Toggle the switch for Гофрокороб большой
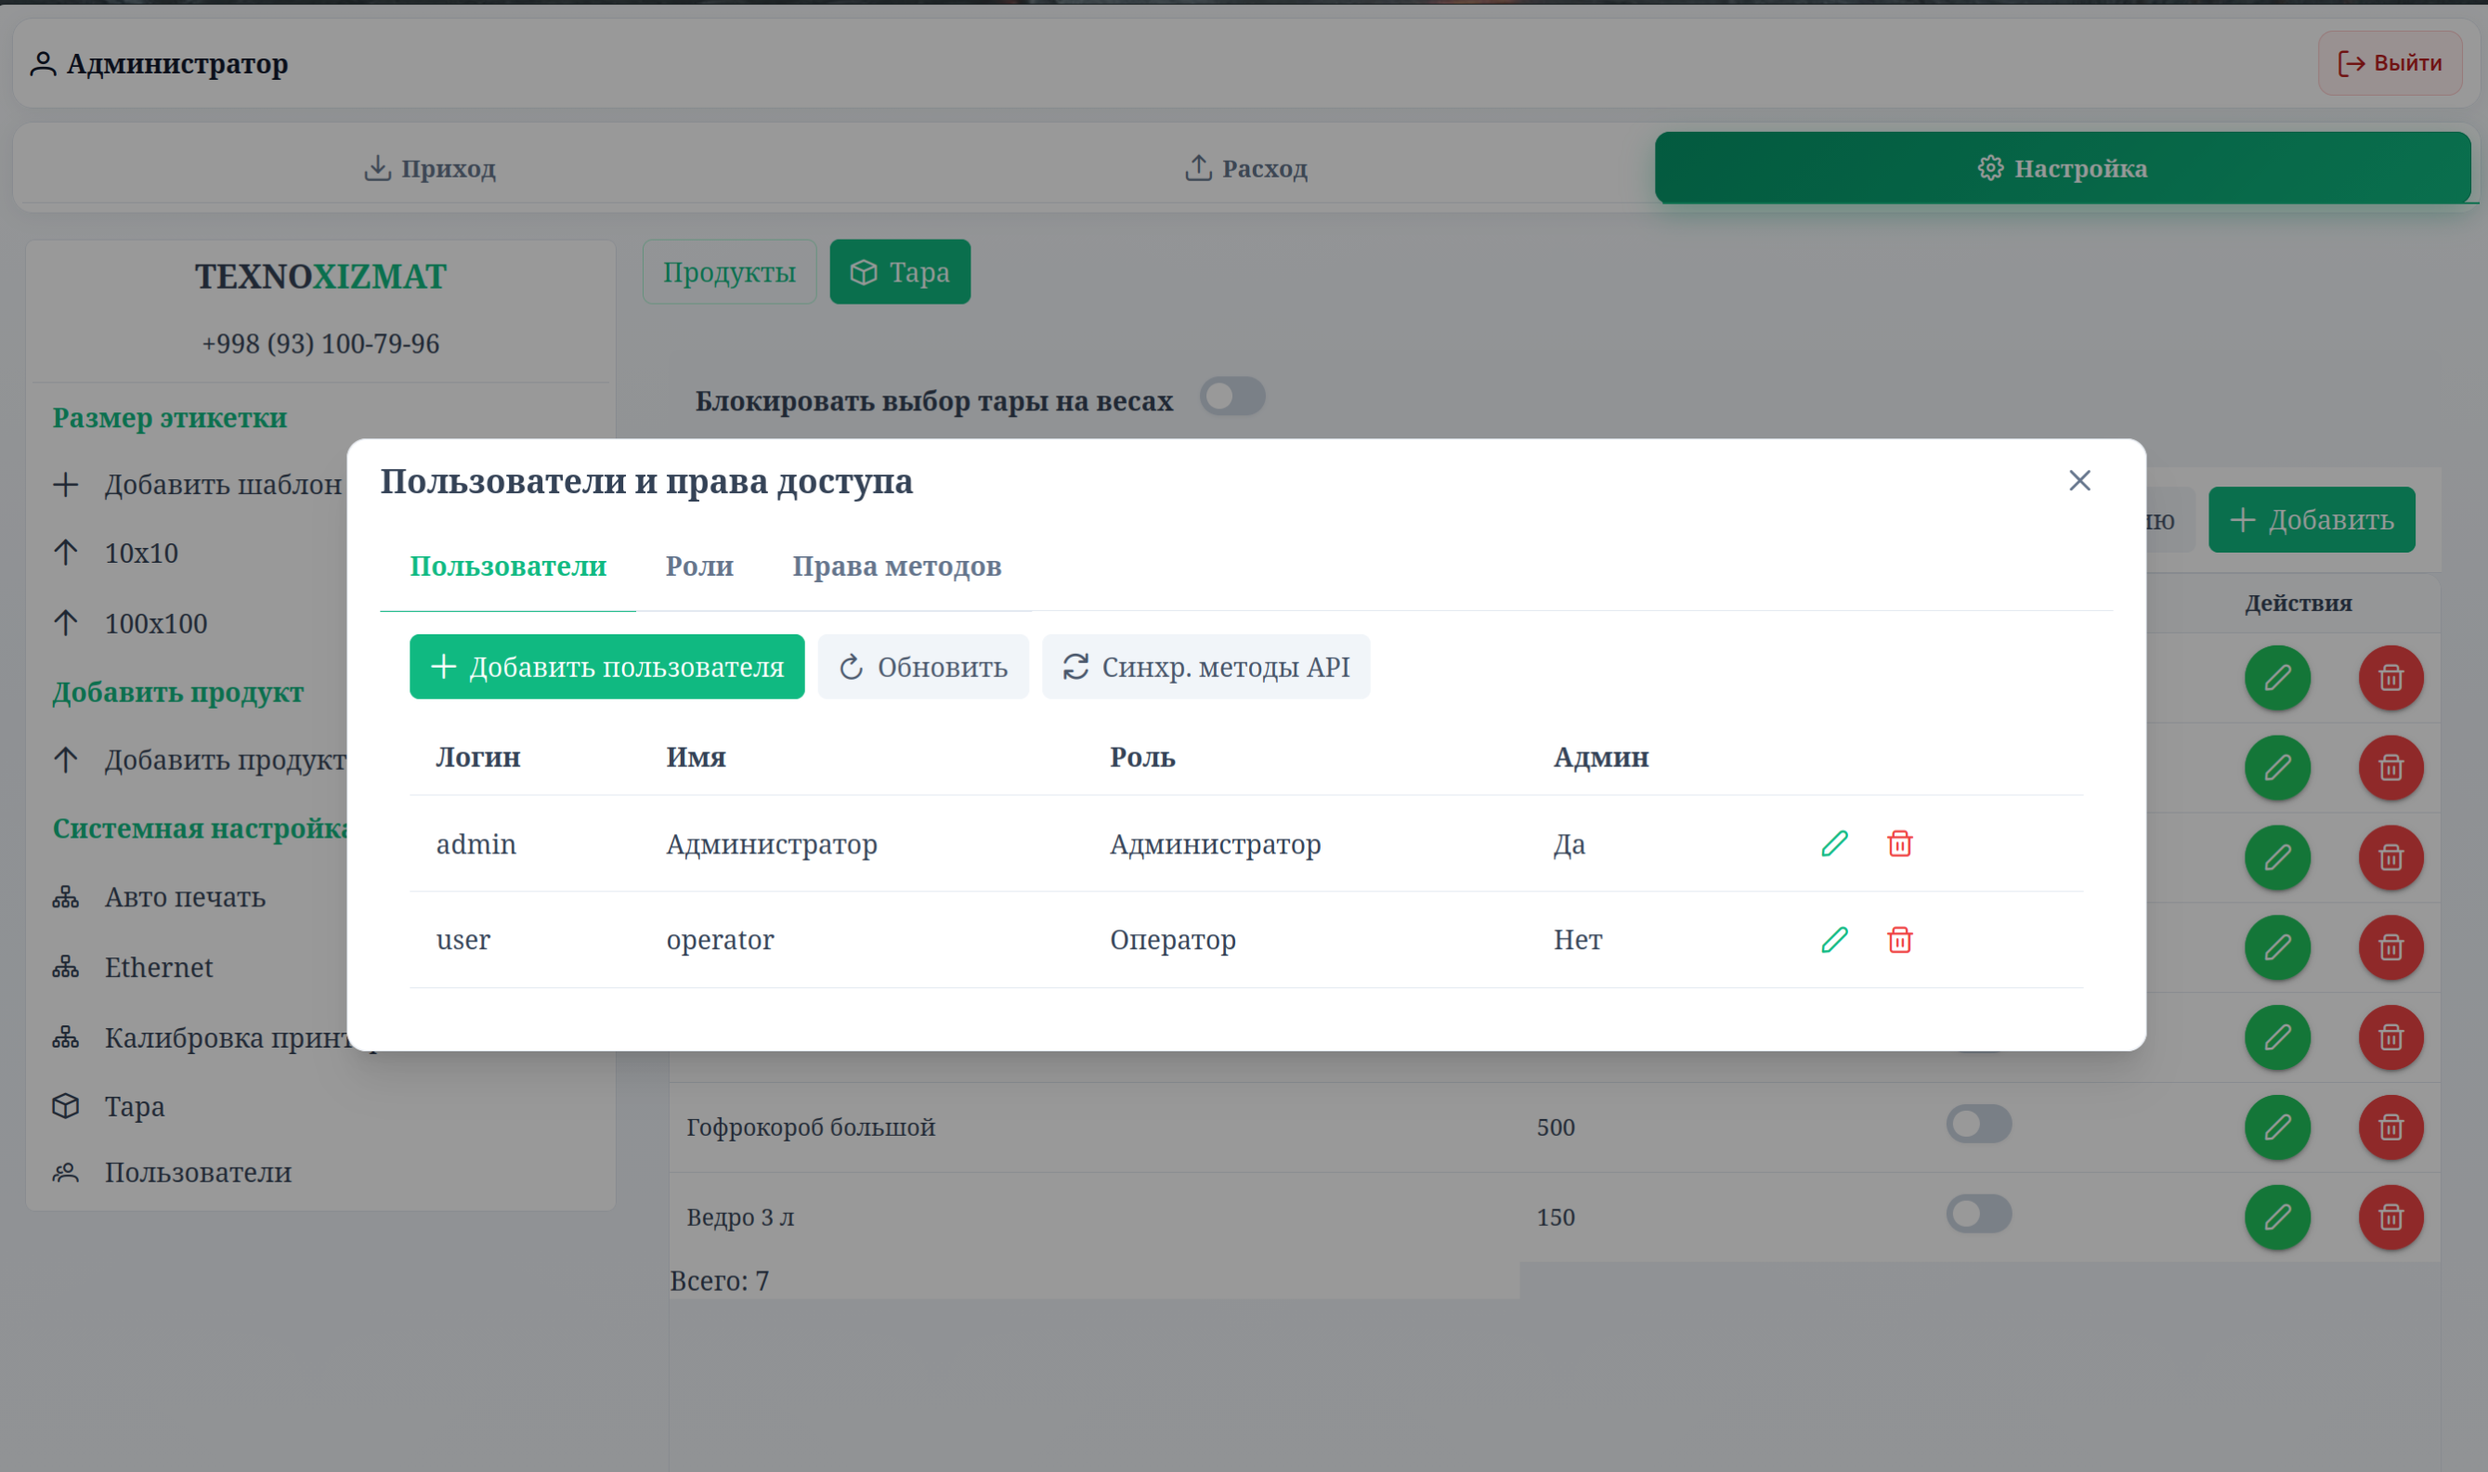Viewport: 2488px width, 1472px height. coord(1979,1124)
